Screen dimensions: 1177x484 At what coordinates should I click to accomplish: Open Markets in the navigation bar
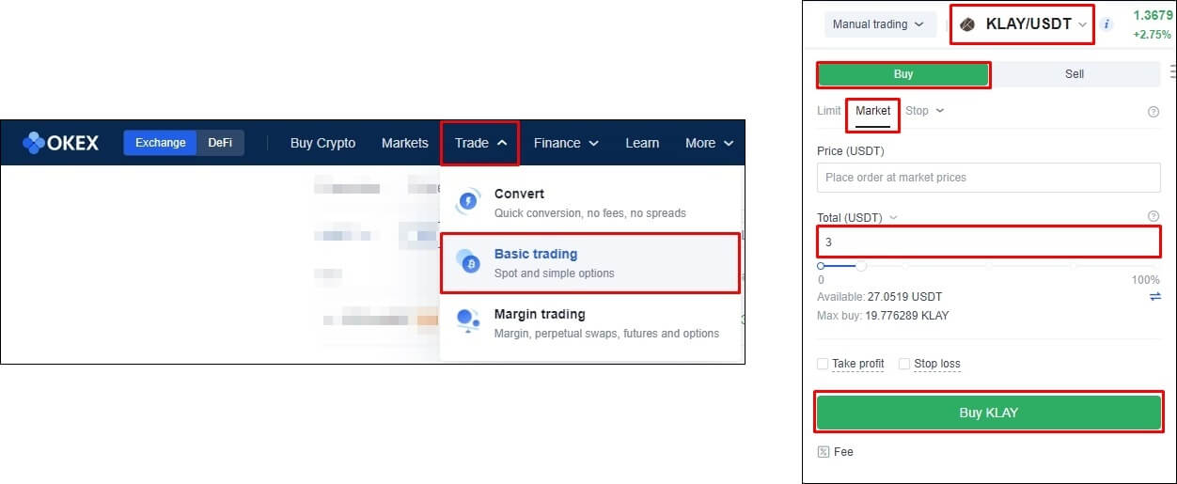click(x=405, y=143)
